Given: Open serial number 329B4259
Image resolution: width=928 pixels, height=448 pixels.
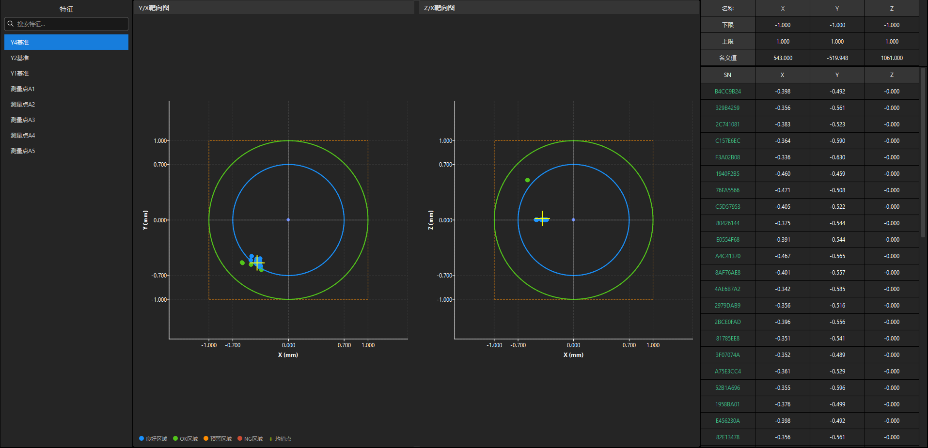Looking at the screenshot, I should [727, 108].
